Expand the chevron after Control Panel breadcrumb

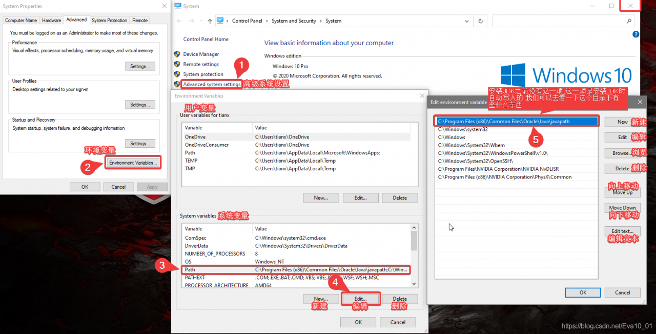tap(267, 21)
